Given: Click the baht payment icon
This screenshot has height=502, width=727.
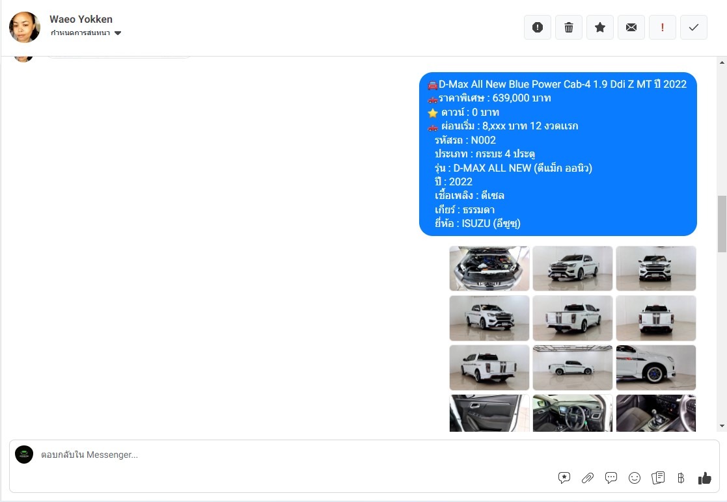Looking at the screenshot, I should point(681,477).
